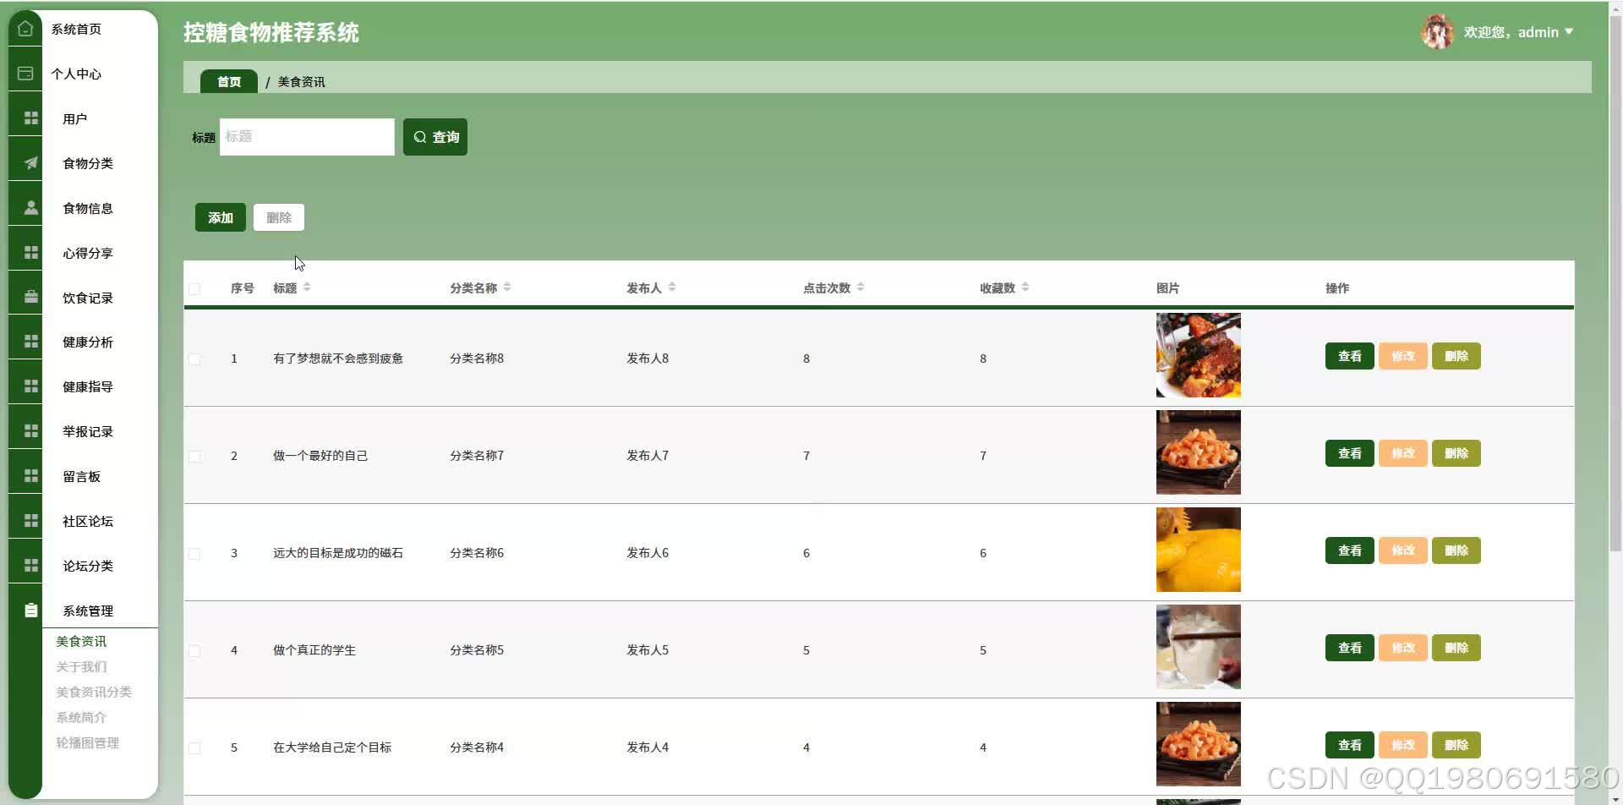The image size is (1623, 805).
Task: Click the grid icon beside 健康指导
Action: point(31,386)
